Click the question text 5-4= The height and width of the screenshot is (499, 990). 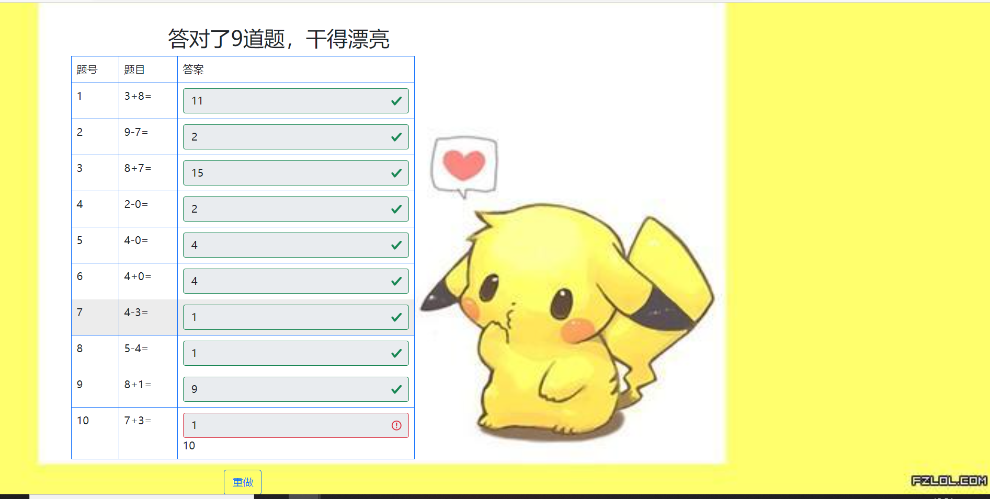(x=136, y=349)
